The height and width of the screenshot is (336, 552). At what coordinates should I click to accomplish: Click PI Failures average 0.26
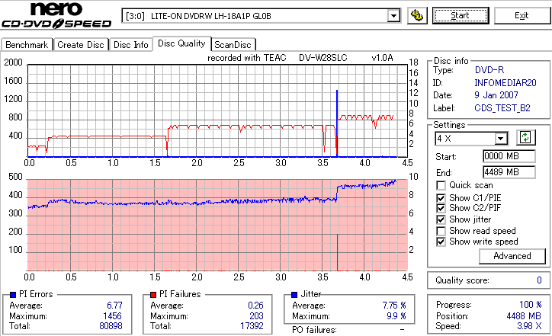(x=255, y=306)
